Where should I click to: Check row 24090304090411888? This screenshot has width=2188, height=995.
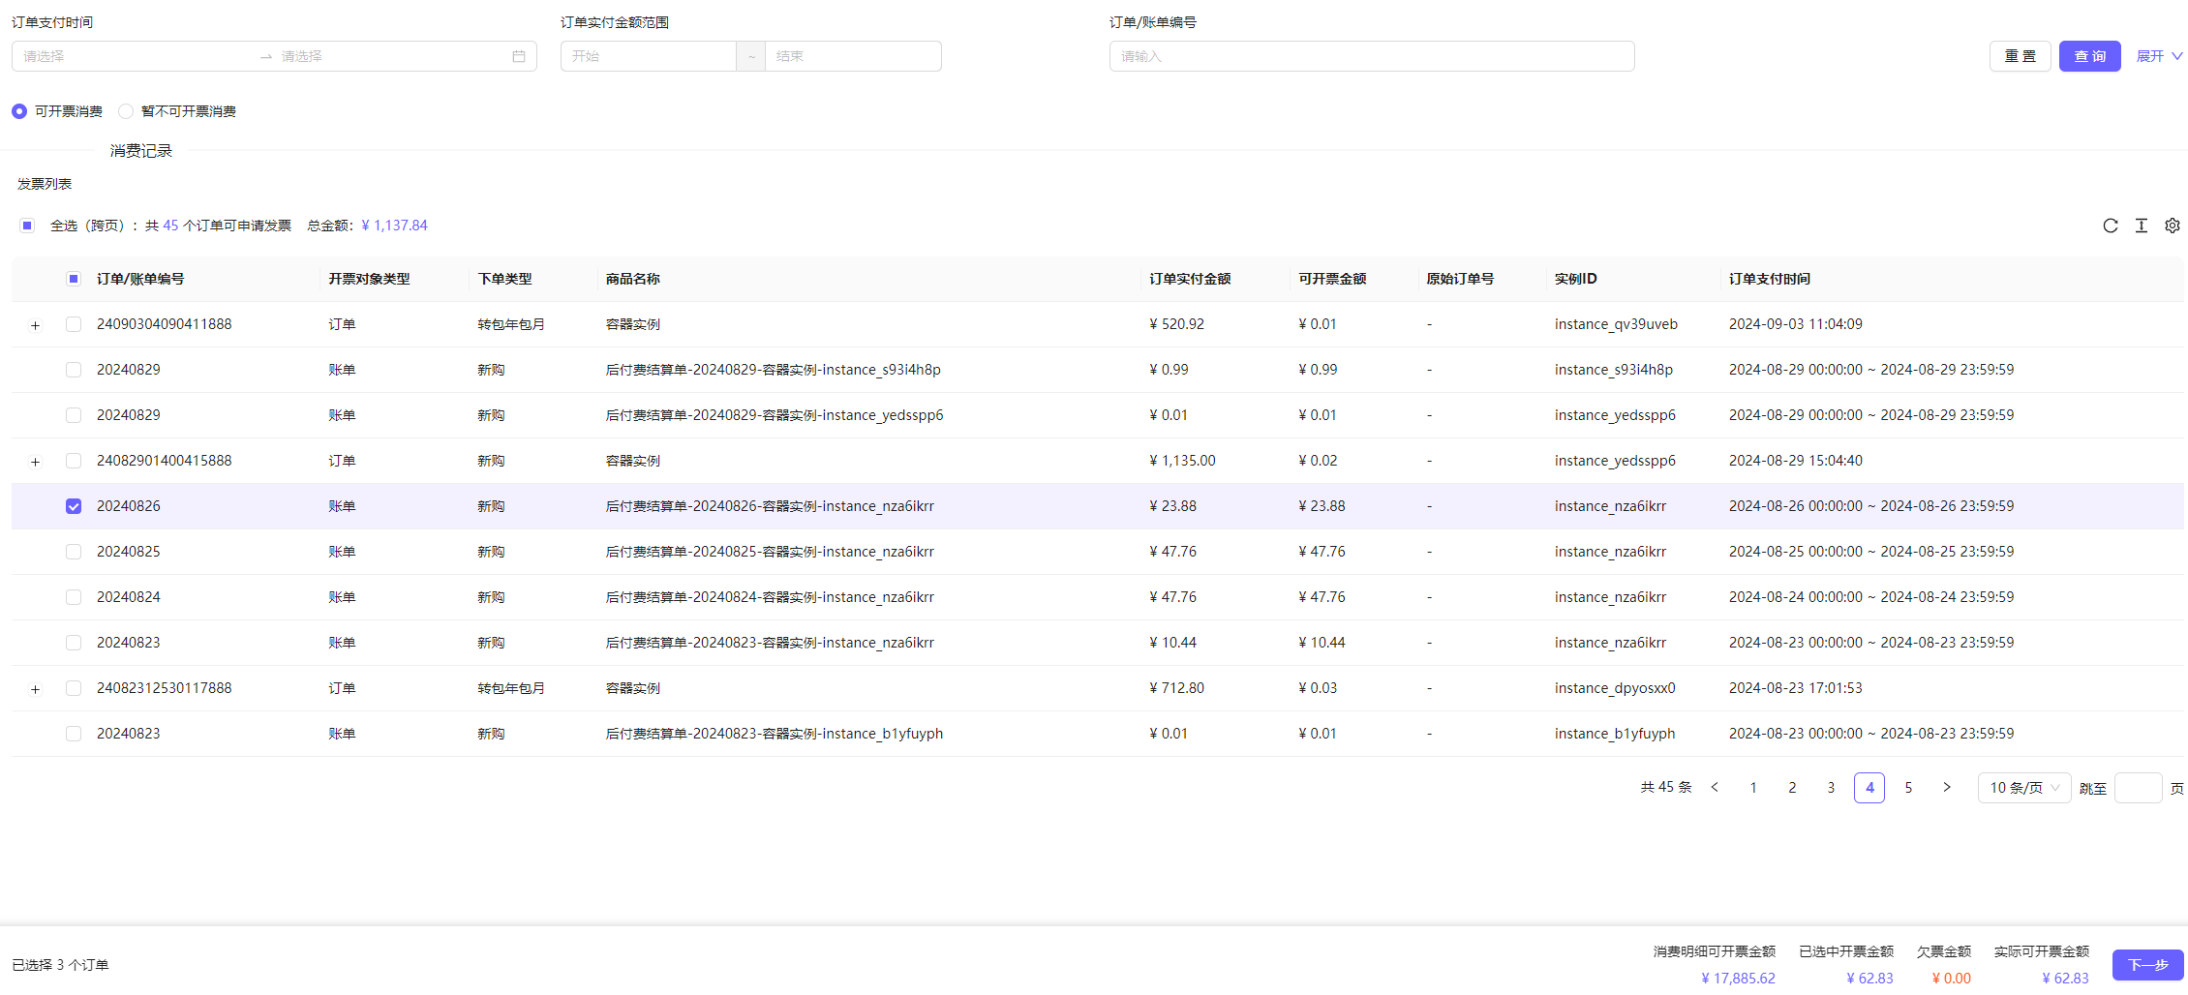74,324
